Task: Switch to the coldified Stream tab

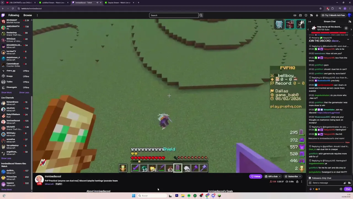Action: coord(54,3)
